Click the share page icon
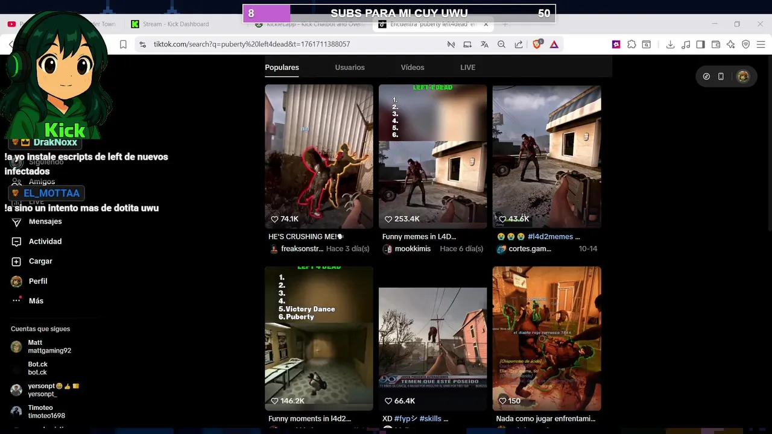The height and width of the screenshot is (434, 772). (519, 44)
